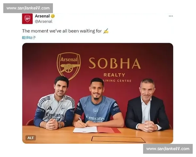Click the writing hand emoji in the tweet
The image size is (196, 157).
tap(106, 31)
